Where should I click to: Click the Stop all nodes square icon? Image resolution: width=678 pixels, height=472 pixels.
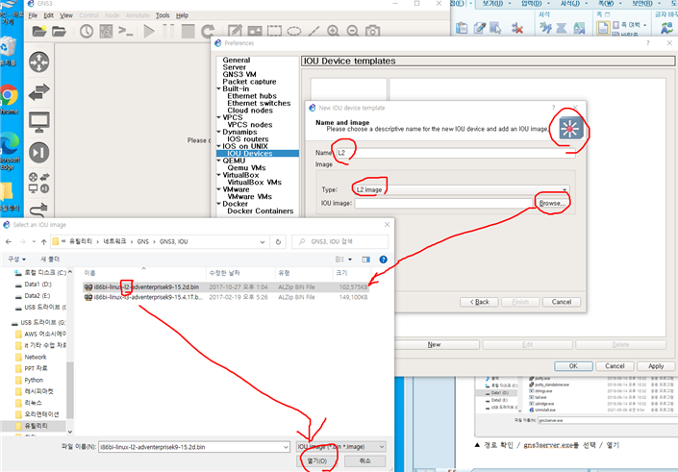(188, 31)
